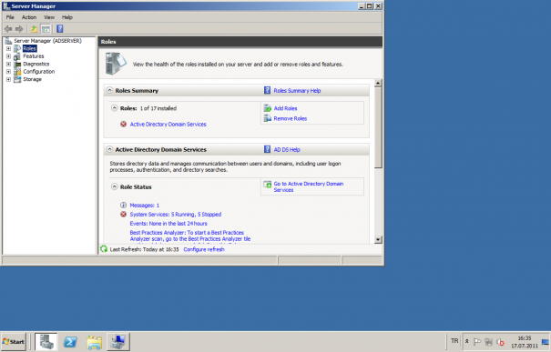This screenshot has height=352, width=551.
Task: Click the Roles Summary Help link
Action: tap(297, 91)
